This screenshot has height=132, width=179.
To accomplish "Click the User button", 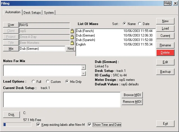I will 11,25.
